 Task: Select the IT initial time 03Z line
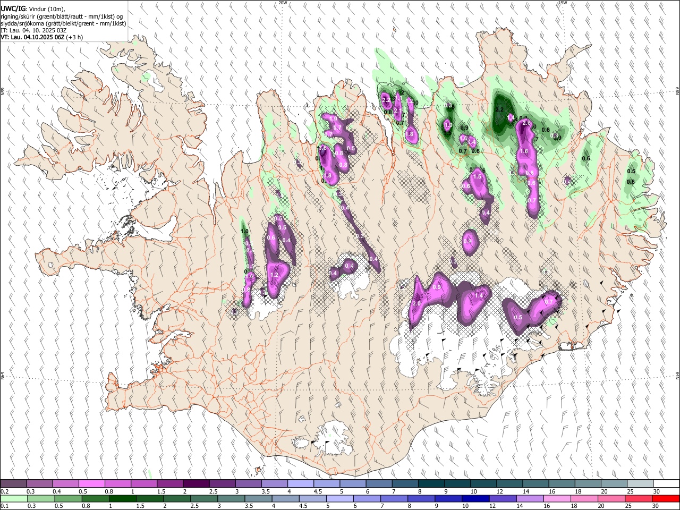33,31
